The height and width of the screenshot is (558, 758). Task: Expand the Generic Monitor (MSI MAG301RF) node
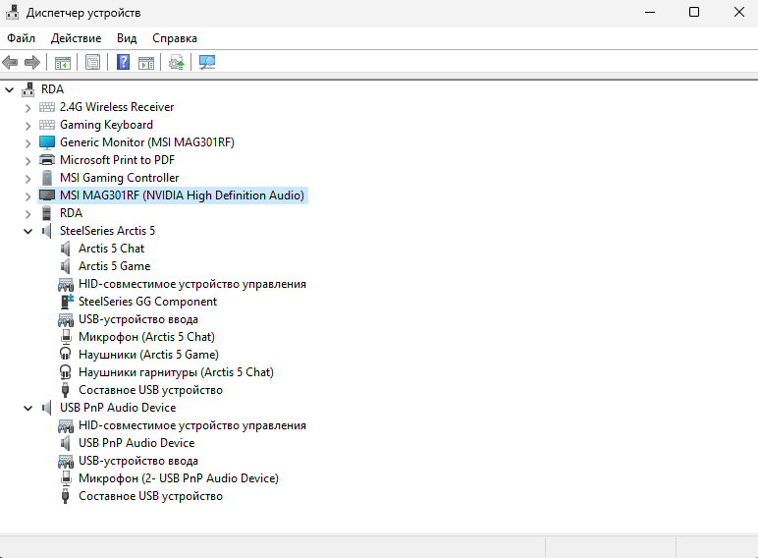[28, 142]
